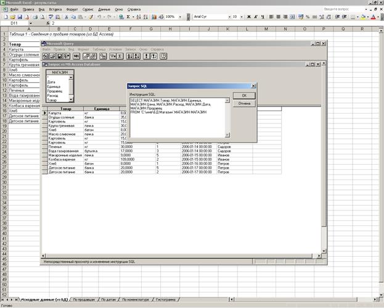Click Excel vertical scrollbar down arrow
Screen dimensions: 384x308
[x=381, y=294]
